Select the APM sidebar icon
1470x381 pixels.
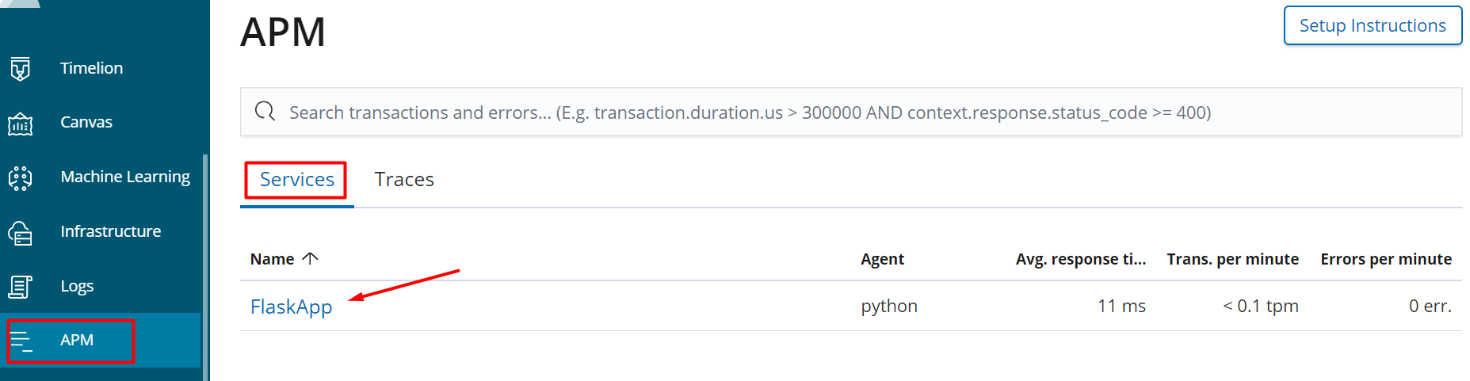point(21,341)
